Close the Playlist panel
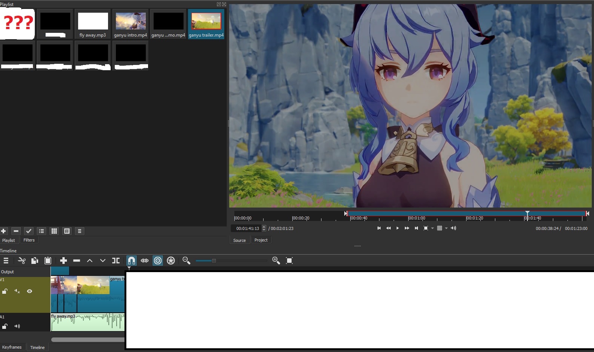Image resolution: width=594 pixels, height=352 pixels. coord(224,4)
